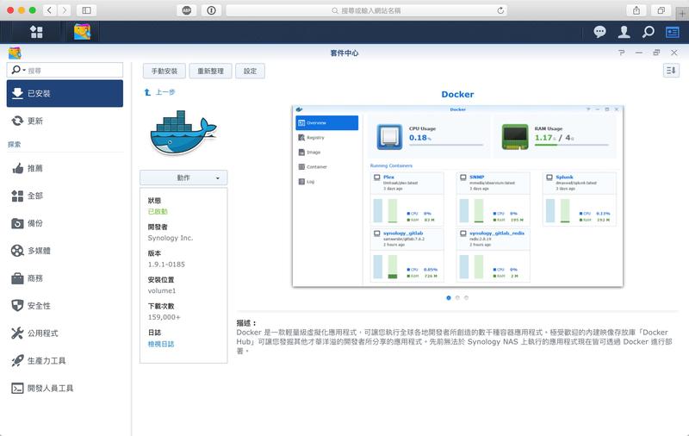Click the Docker title heading
Image resolution: width=689 pixels, height=436 pixels.
[457, 94]
